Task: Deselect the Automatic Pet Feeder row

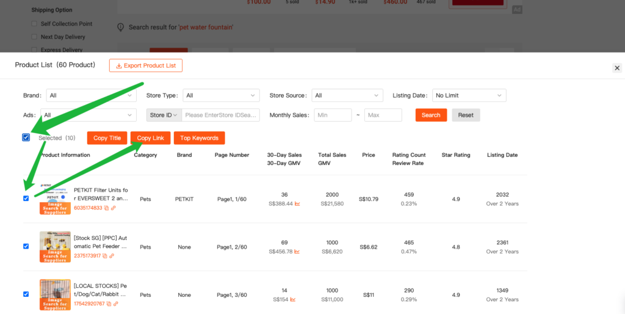Action: point(26,246)
